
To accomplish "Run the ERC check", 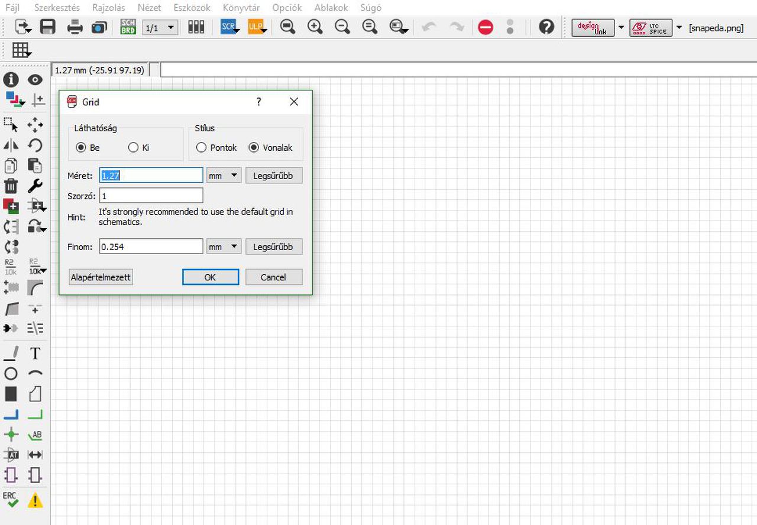I will pos(11,500).
